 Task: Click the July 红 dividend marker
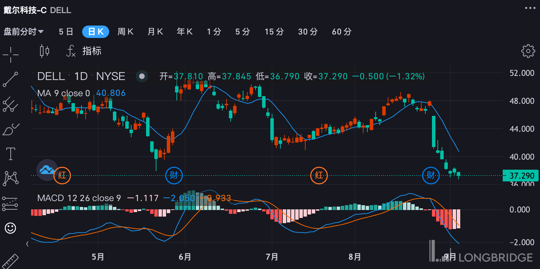[319, 175]
